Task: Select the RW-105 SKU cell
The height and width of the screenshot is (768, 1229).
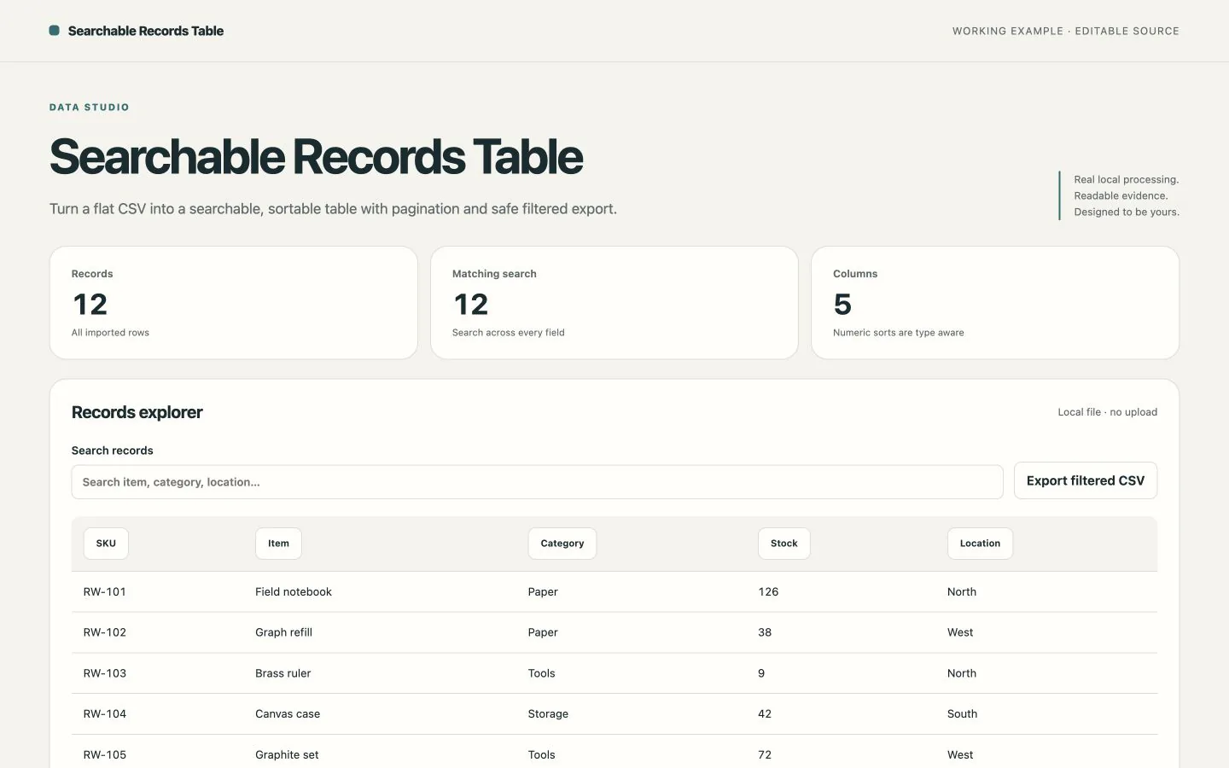Action: point(105,755)
